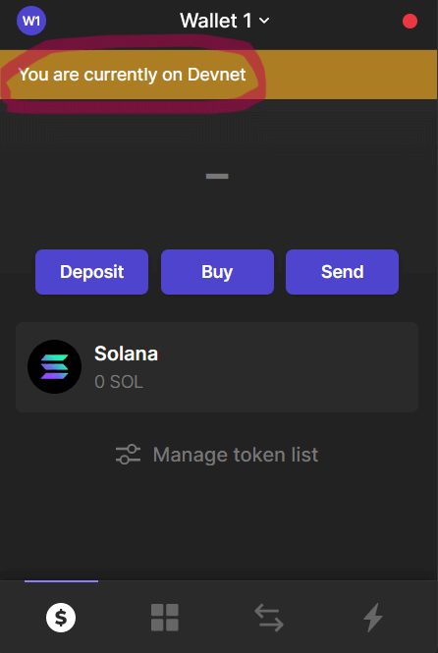Image resolution: width=438 pixels, height=653 pixels.
Task: Click the Wallet 1 title
Action: tap(216, 21)
